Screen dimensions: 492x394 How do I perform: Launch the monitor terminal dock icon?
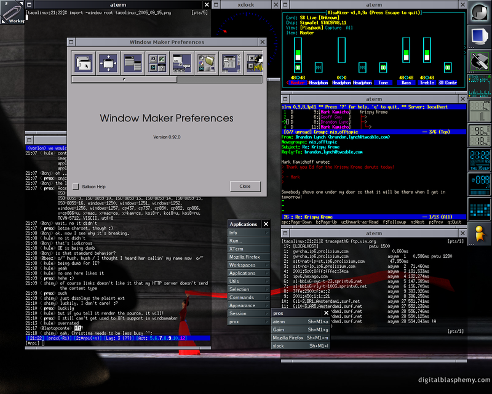(x=480, y=37)
